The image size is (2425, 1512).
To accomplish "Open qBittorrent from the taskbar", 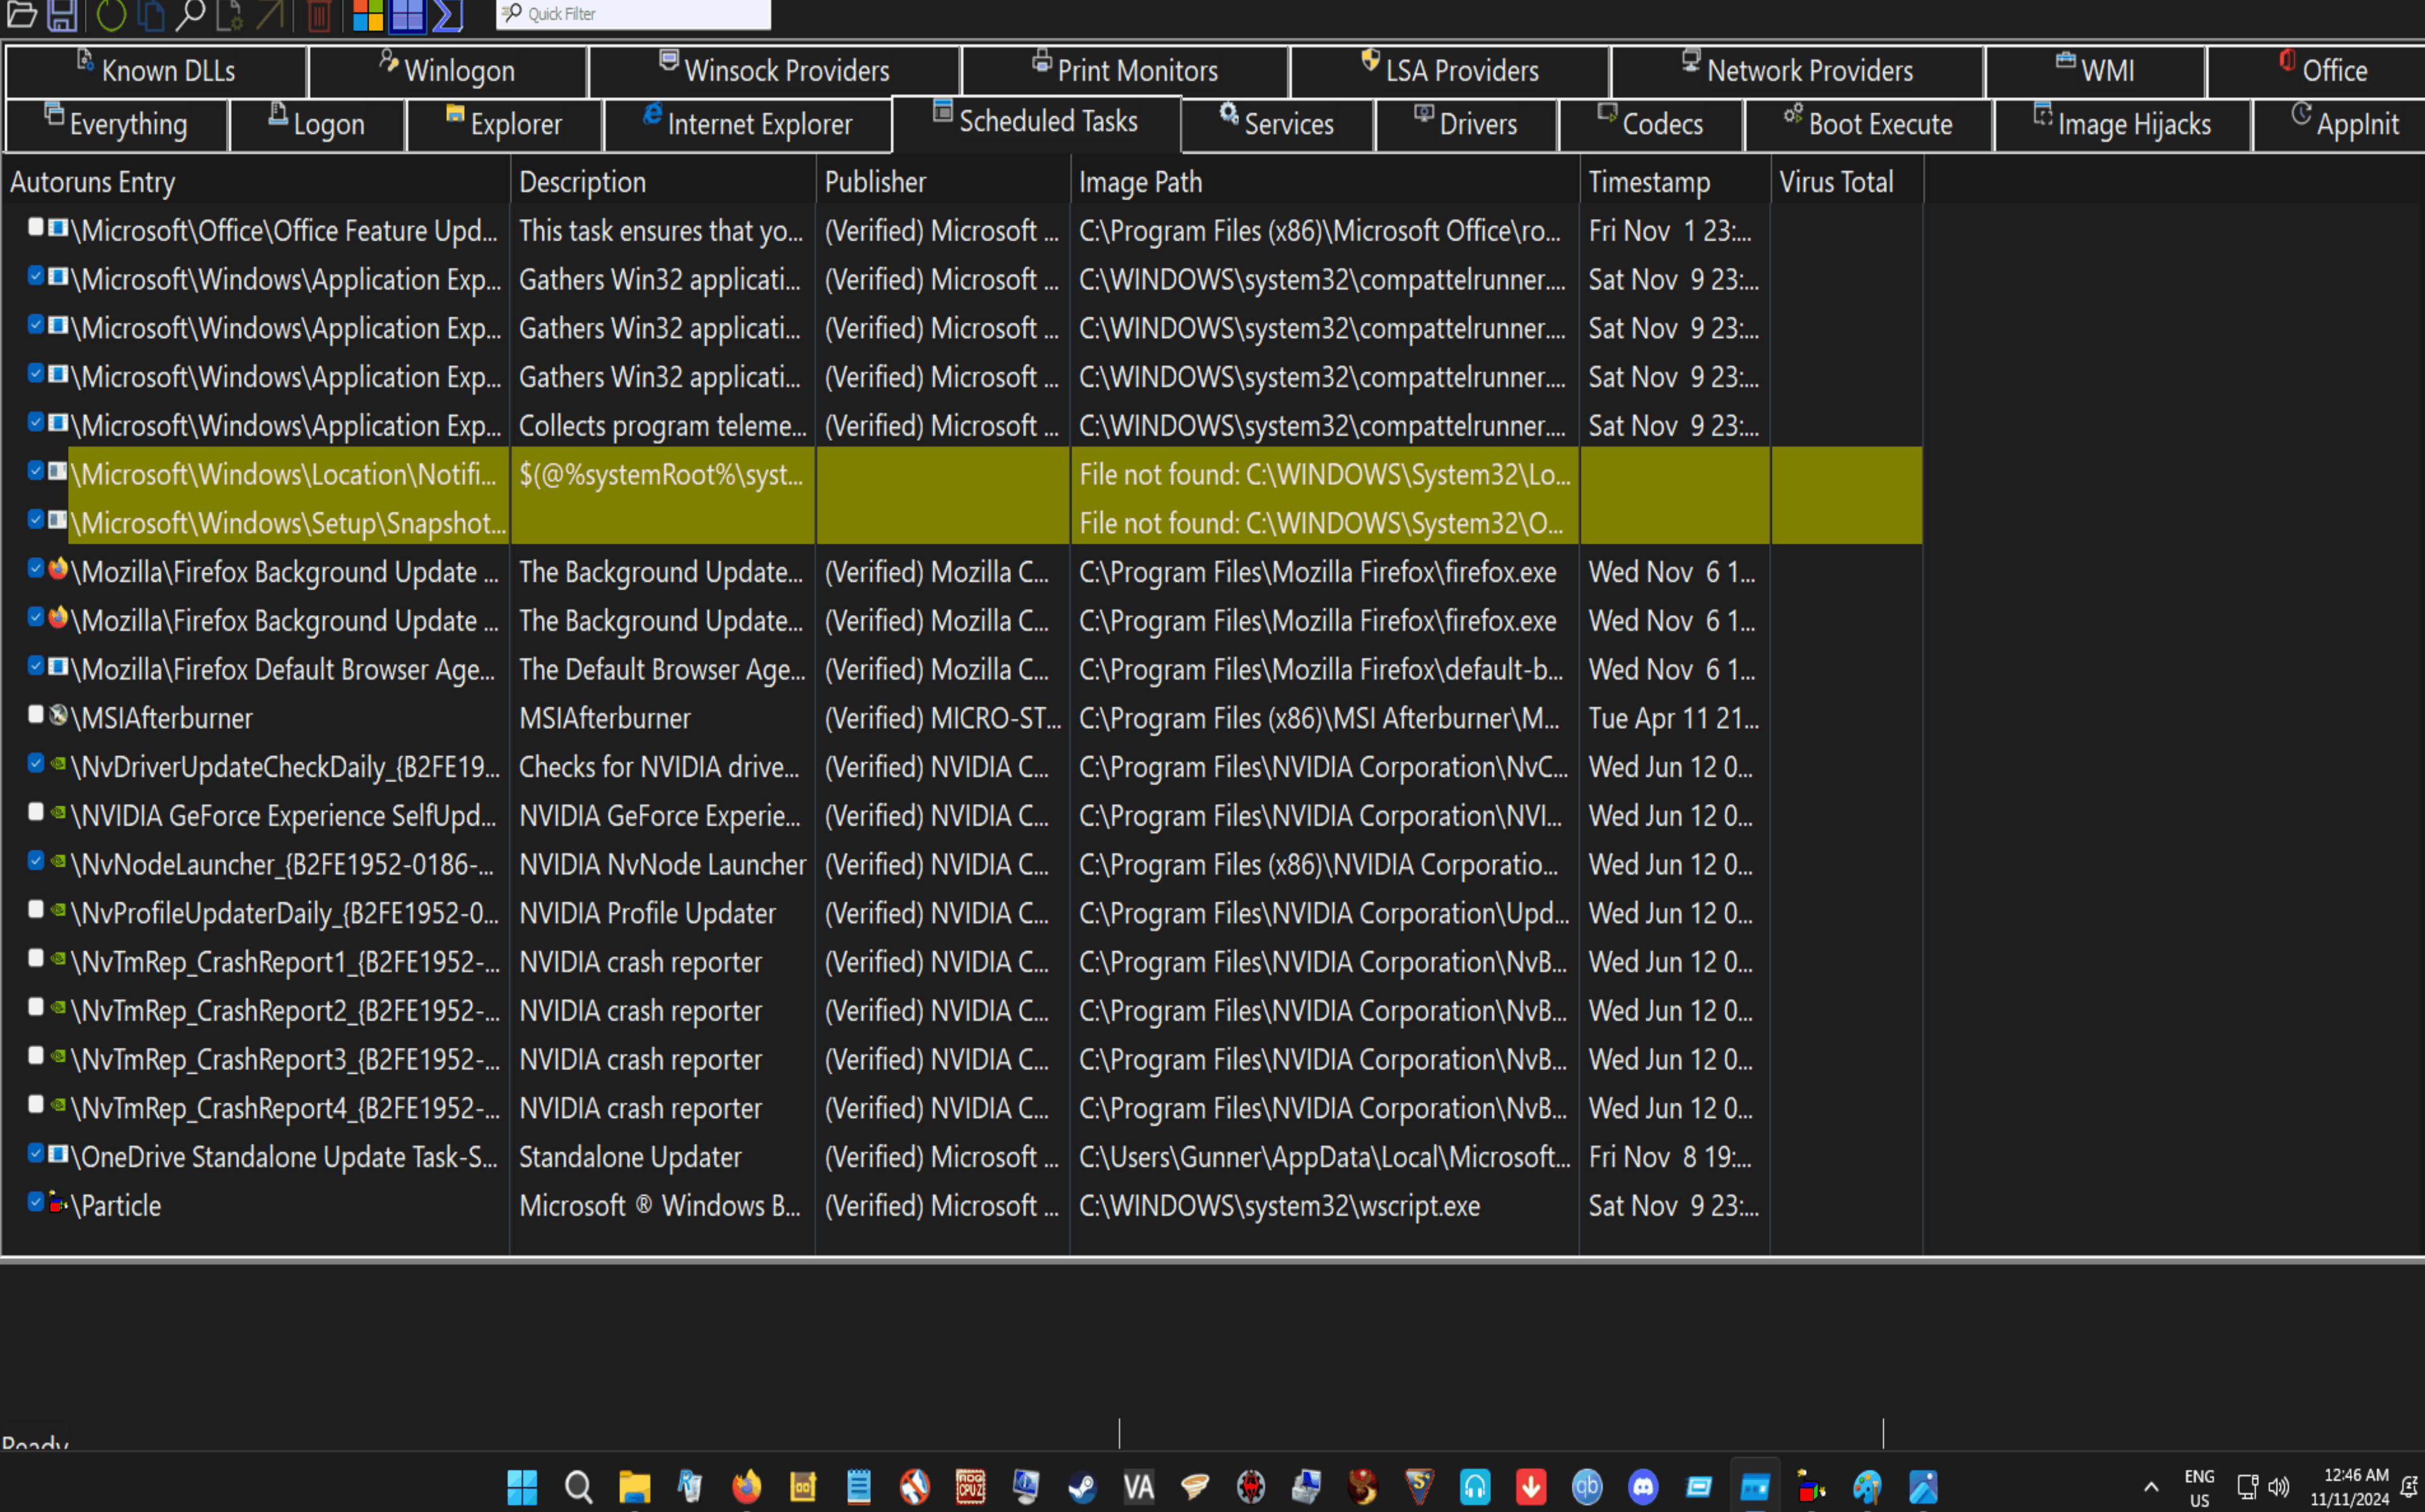I will point(1586,1486).
